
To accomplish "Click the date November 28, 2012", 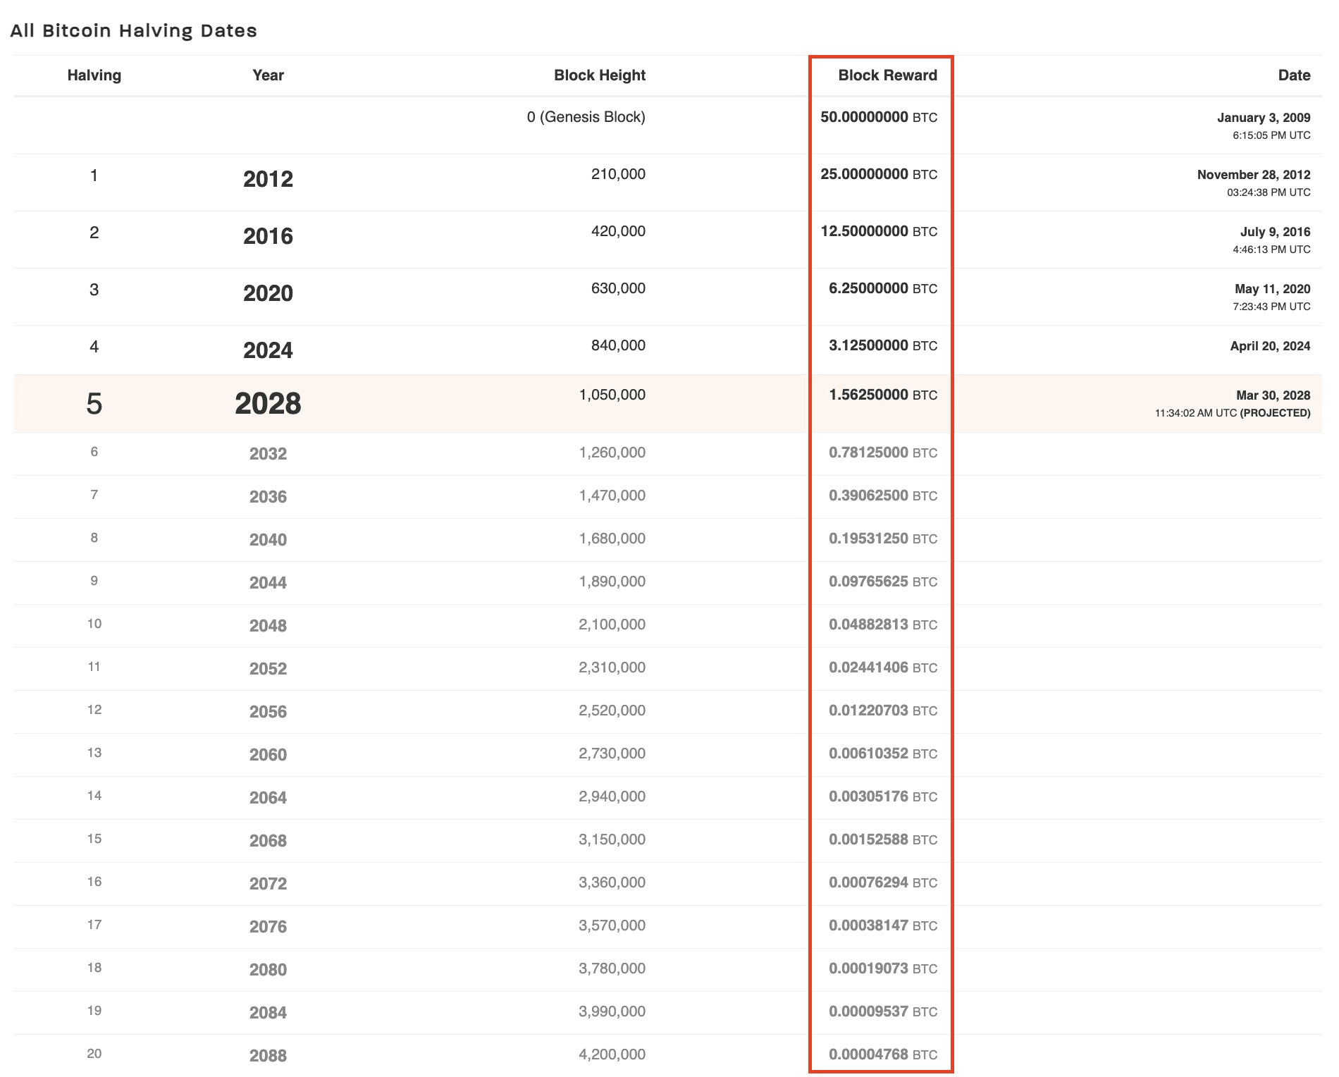I will pos(1254,175).
